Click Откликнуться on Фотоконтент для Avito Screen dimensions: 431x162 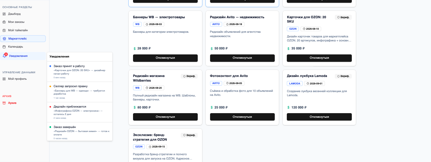point(242,117)
